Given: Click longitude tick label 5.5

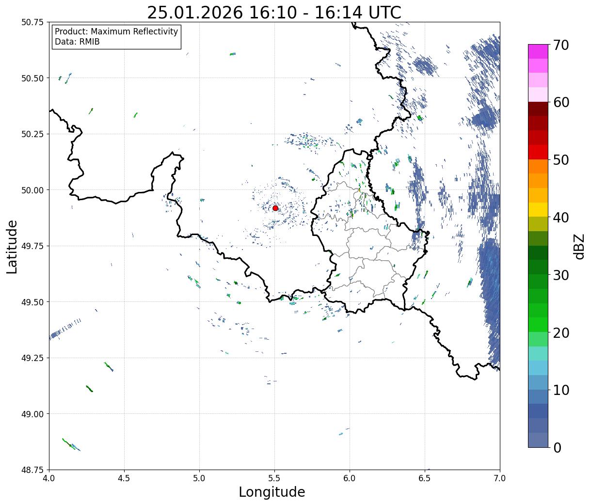Looking at the screenshot, I should point(274,478).
